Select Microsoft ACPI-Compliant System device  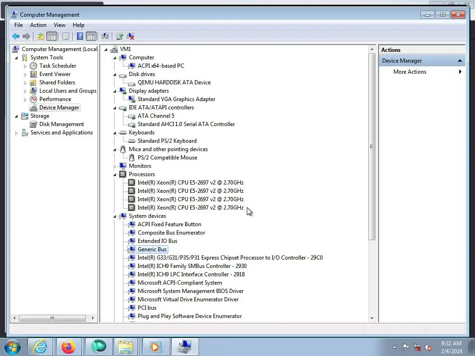180,283
